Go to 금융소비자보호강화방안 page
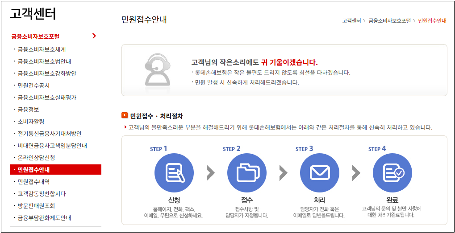455x233 pixels. click(47, 74)
